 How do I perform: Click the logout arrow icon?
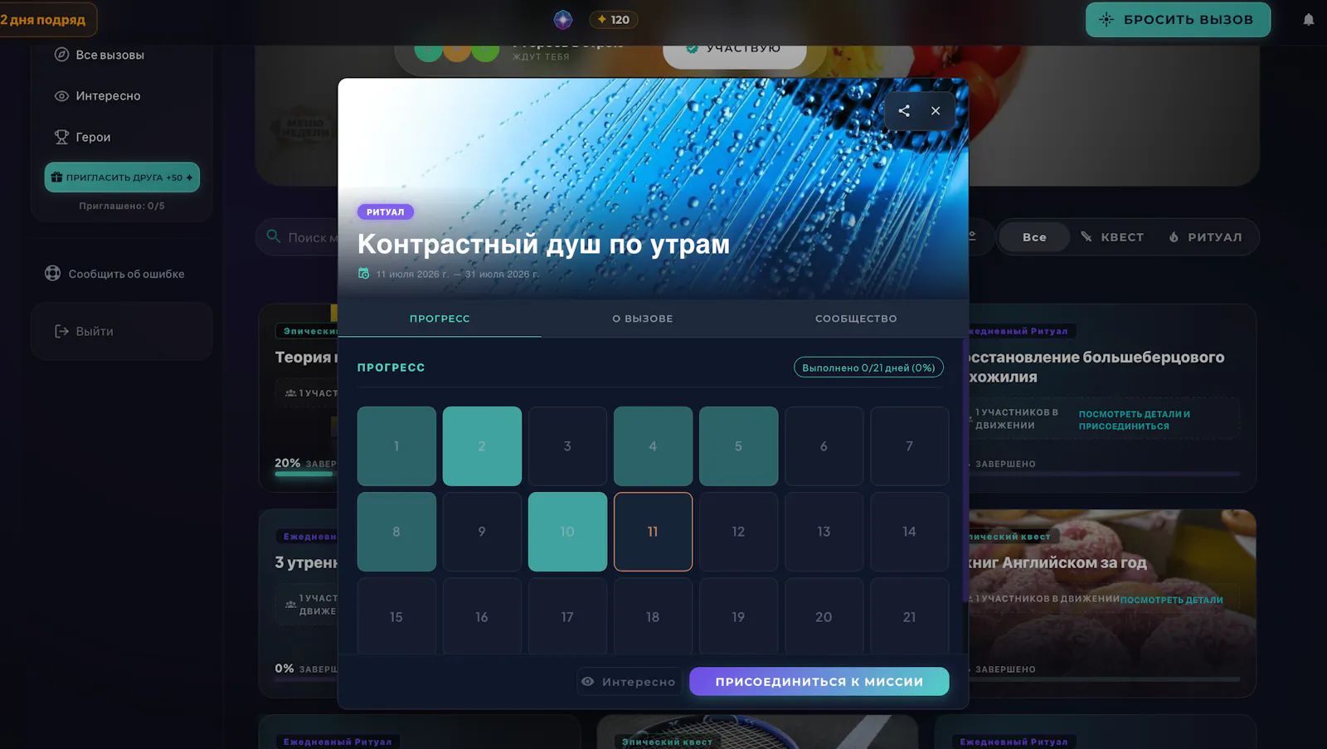[61, 331]
